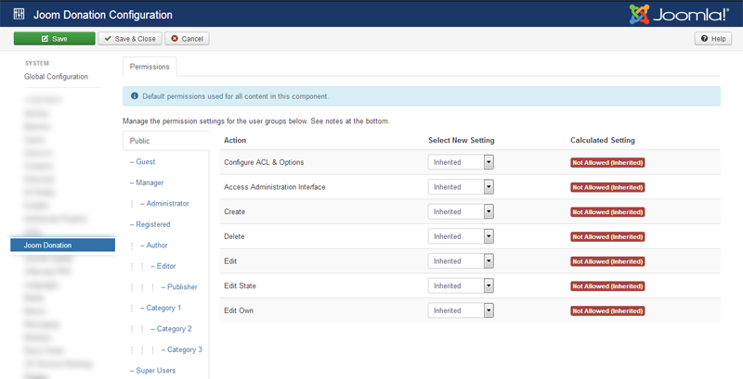
Task: Click the info icon in blue notice
Action: (135, 95)
